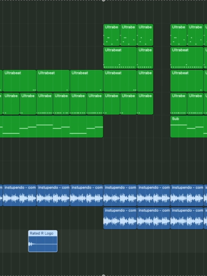Select third-row Ultrabeat region after the gap
Image resolution: width=207 pixels, height=276 pixels.
point(187,80)
